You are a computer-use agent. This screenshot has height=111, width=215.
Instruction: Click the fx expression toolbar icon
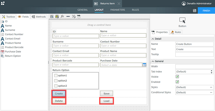62,16
